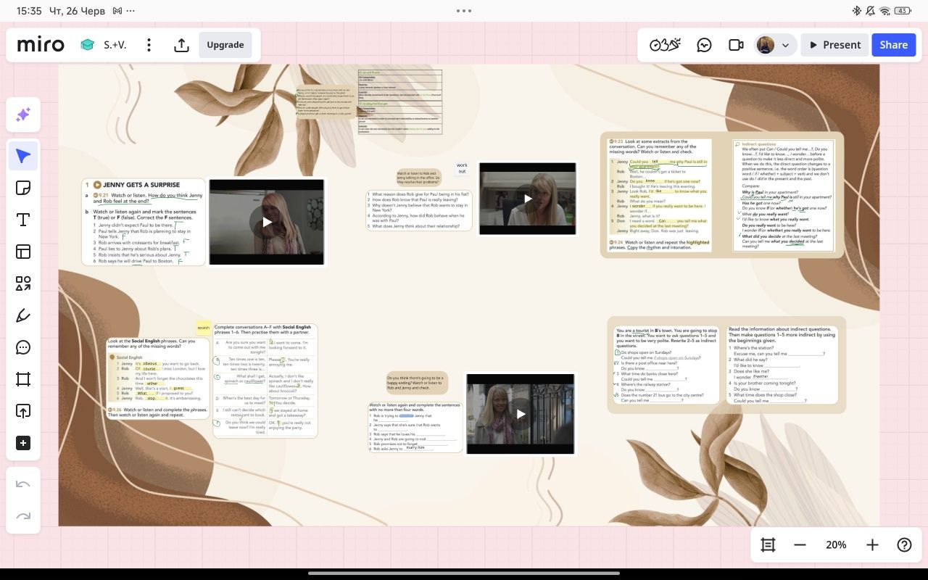
Task: Zoom in with the plus button
Action: tap(872, 544)
